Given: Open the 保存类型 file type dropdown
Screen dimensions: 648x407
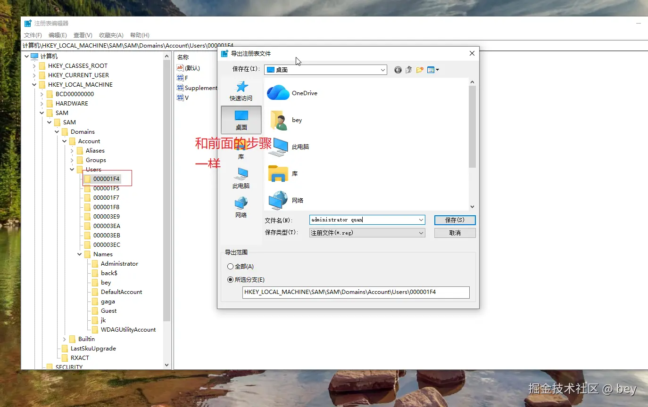Looking at the screenshot, I should pos(367,233).
